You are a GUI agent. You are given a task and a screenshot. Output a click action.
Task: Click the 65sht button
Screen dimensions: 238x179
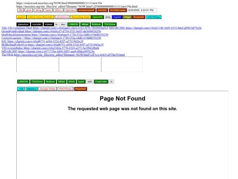point(71,82)
